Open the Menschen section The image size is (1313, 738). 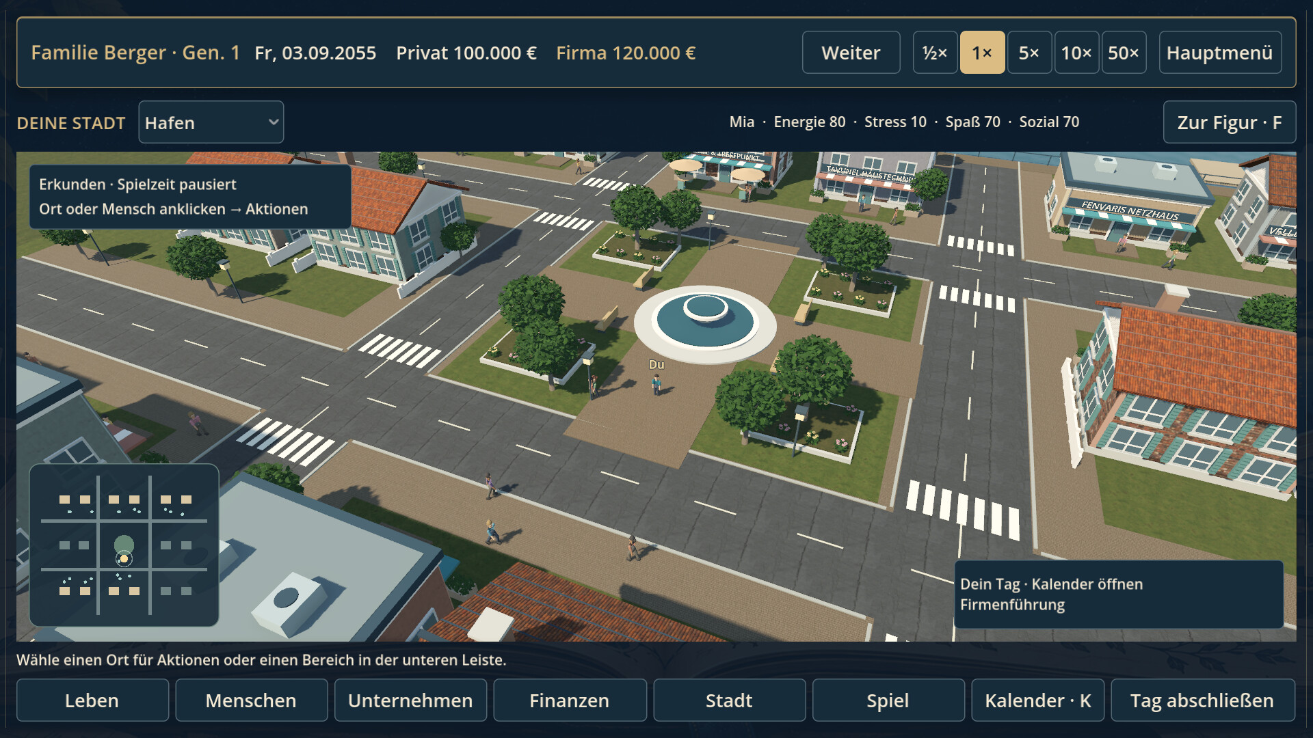pyautogui.click(x=251, y=700)
